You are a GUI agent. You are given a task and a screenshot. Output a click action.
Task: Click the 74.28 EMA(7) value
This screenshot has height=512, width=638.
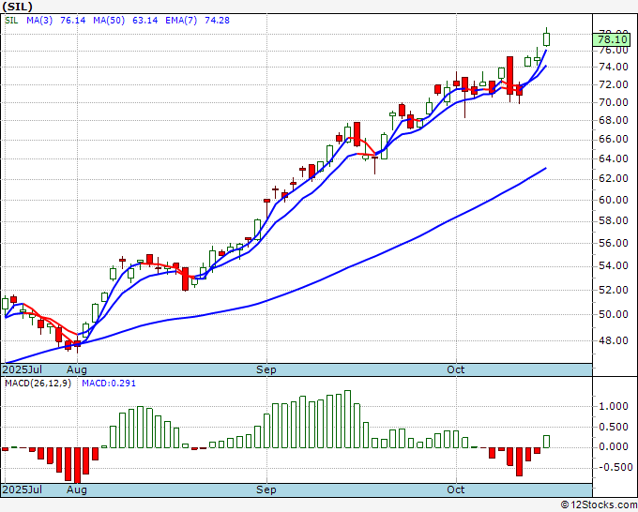pos(217,21)
